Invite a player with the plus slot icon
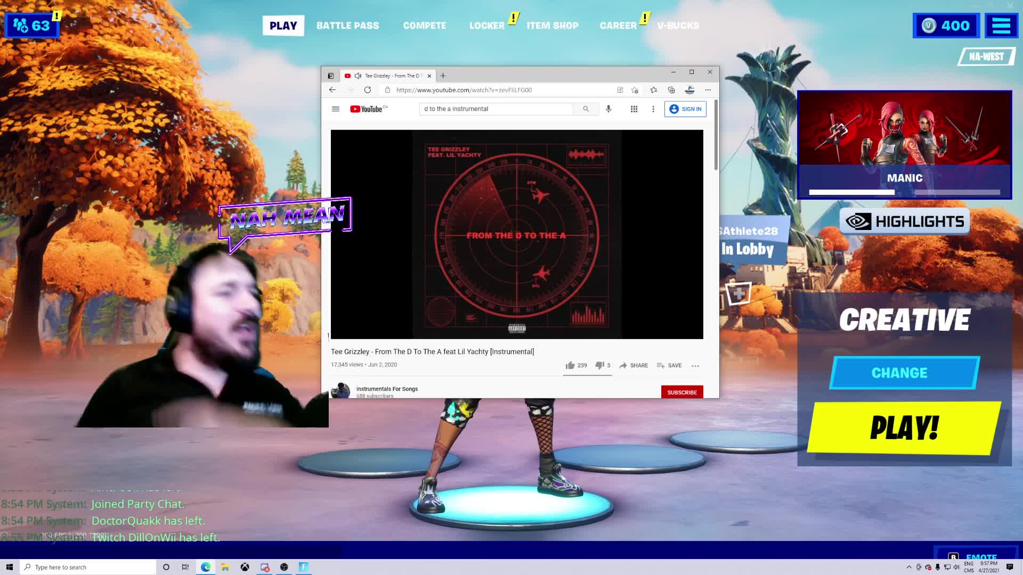This screenshot has width=1023, height=575. (738, 293)
